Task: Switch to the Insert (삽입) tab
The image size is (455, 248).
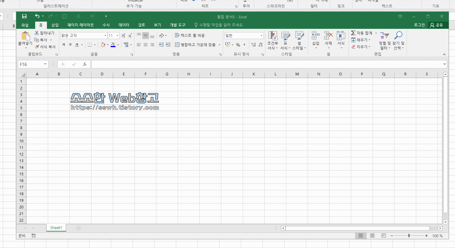Action: point(55,25)
